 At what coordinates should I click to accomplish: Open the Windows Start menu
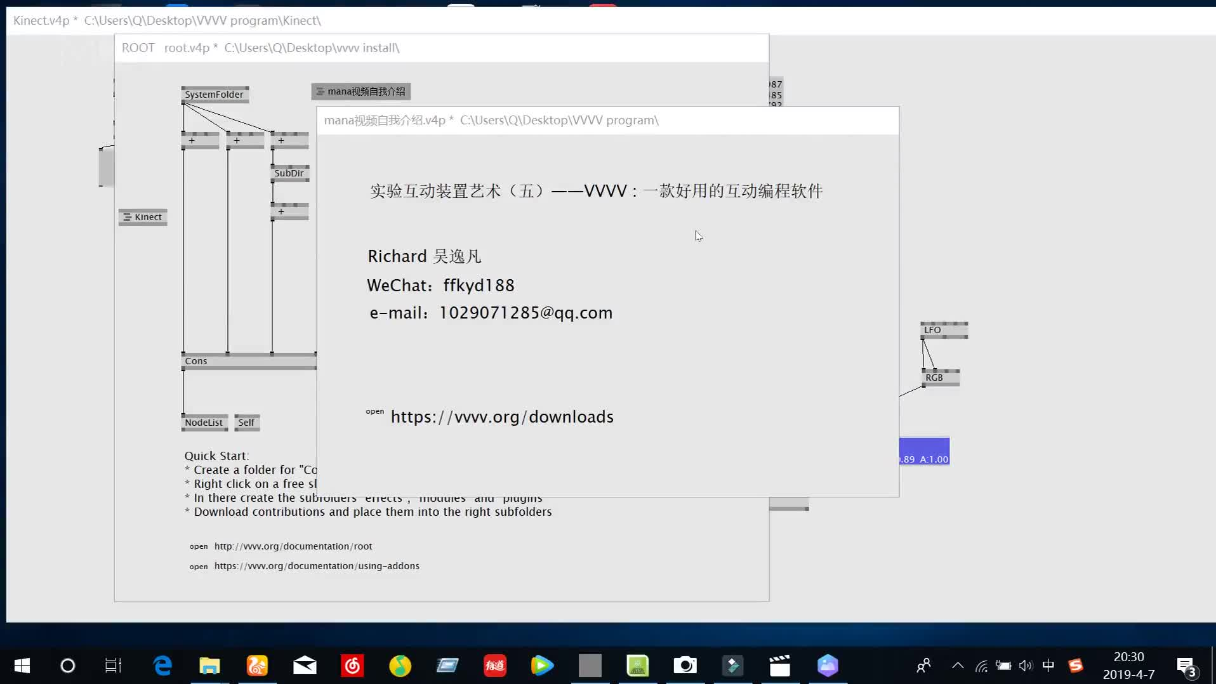click(22, 665)
